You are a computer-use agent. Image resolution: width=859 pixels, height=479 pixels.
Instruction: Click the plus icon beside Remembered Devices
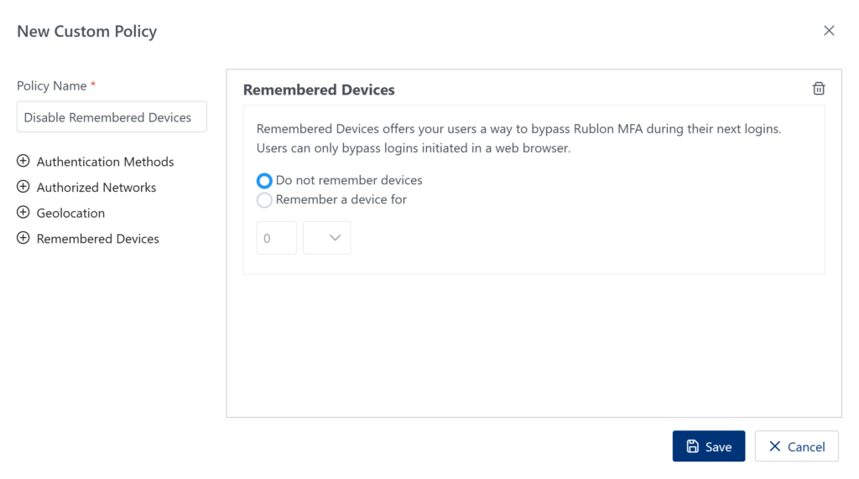[x=23, y=239]
